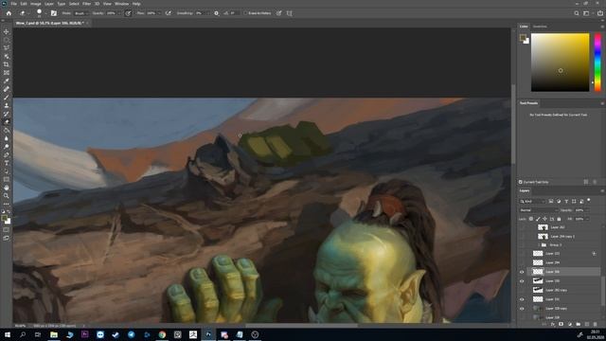Image resolution: width=606 pixels, height=341 pixels.
Task: Hide Layer 331 visibility eye
Action: 522,299
